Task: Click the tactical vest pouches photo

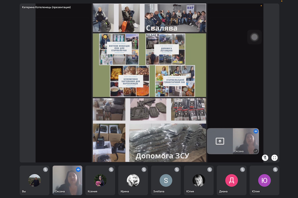Action: [x=148, y=109]
